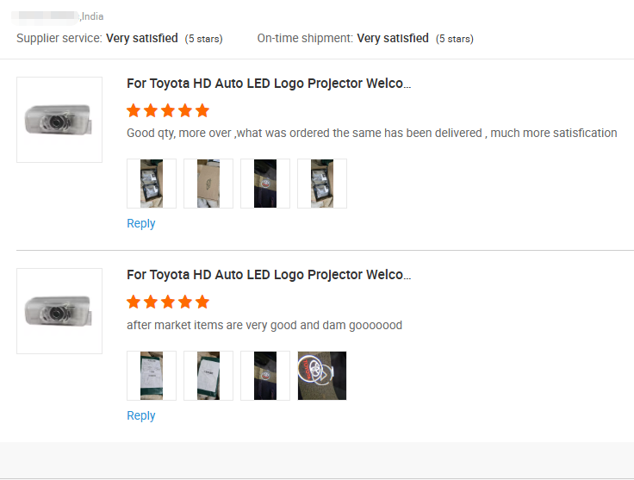The height and width of the screenshot is (480, 634).
Task: Click the 'Good qty, more over' review text
Action: [371, 133]
